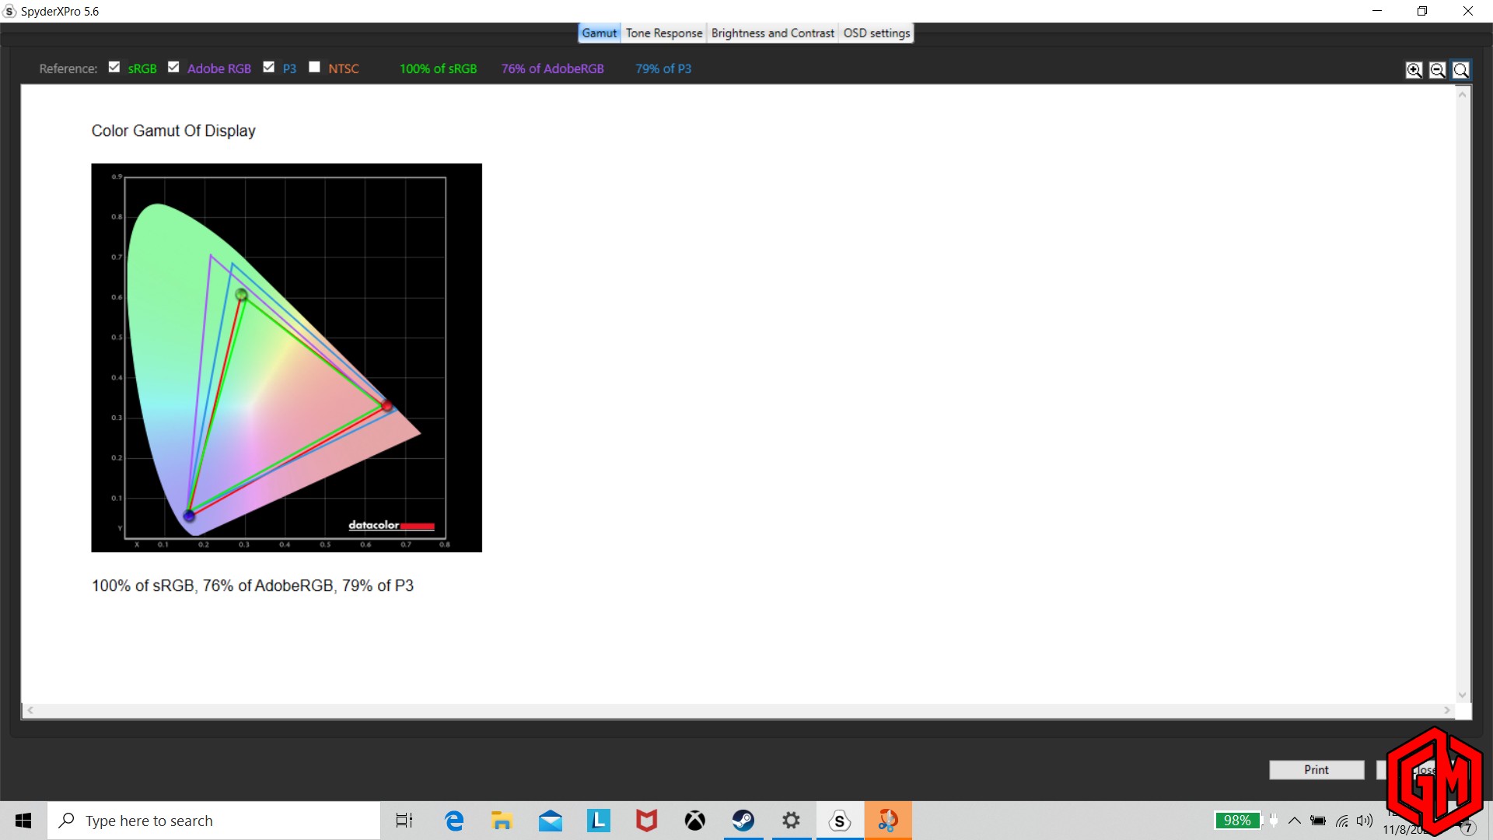This screenshot has height=840, width=1493.
Task: Click the gamut summary text below chart
Action: point(253,586)
